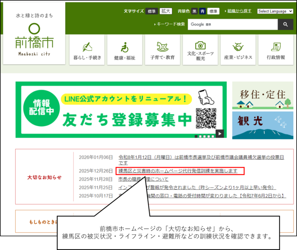Screen dimensions: 297x250
Task: Switch background color to 黒
Action: [194, 11]
